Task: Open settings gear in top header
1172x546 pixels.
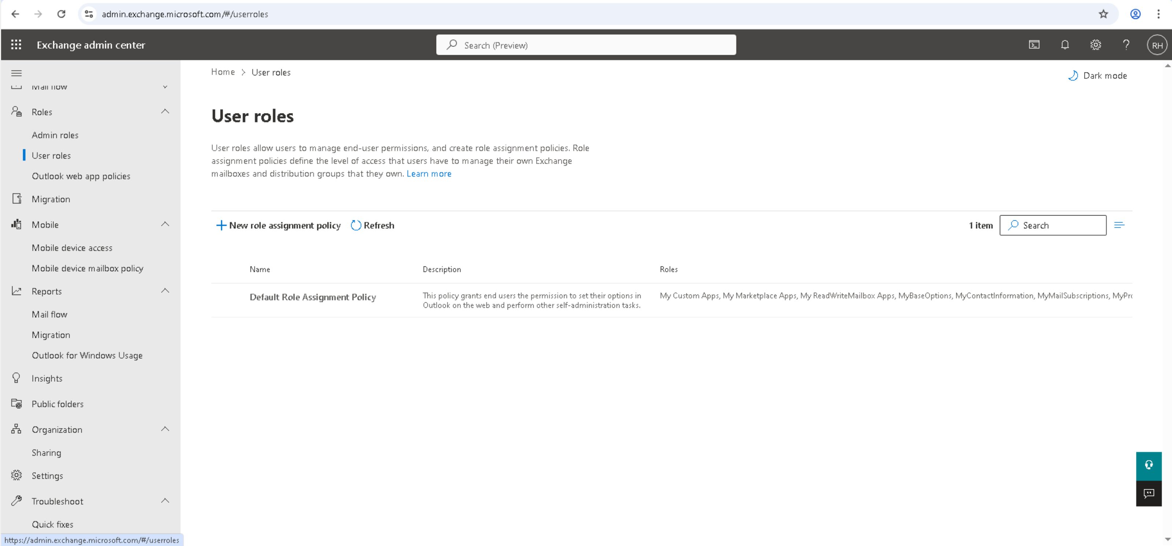Action: coord(1095,45)
